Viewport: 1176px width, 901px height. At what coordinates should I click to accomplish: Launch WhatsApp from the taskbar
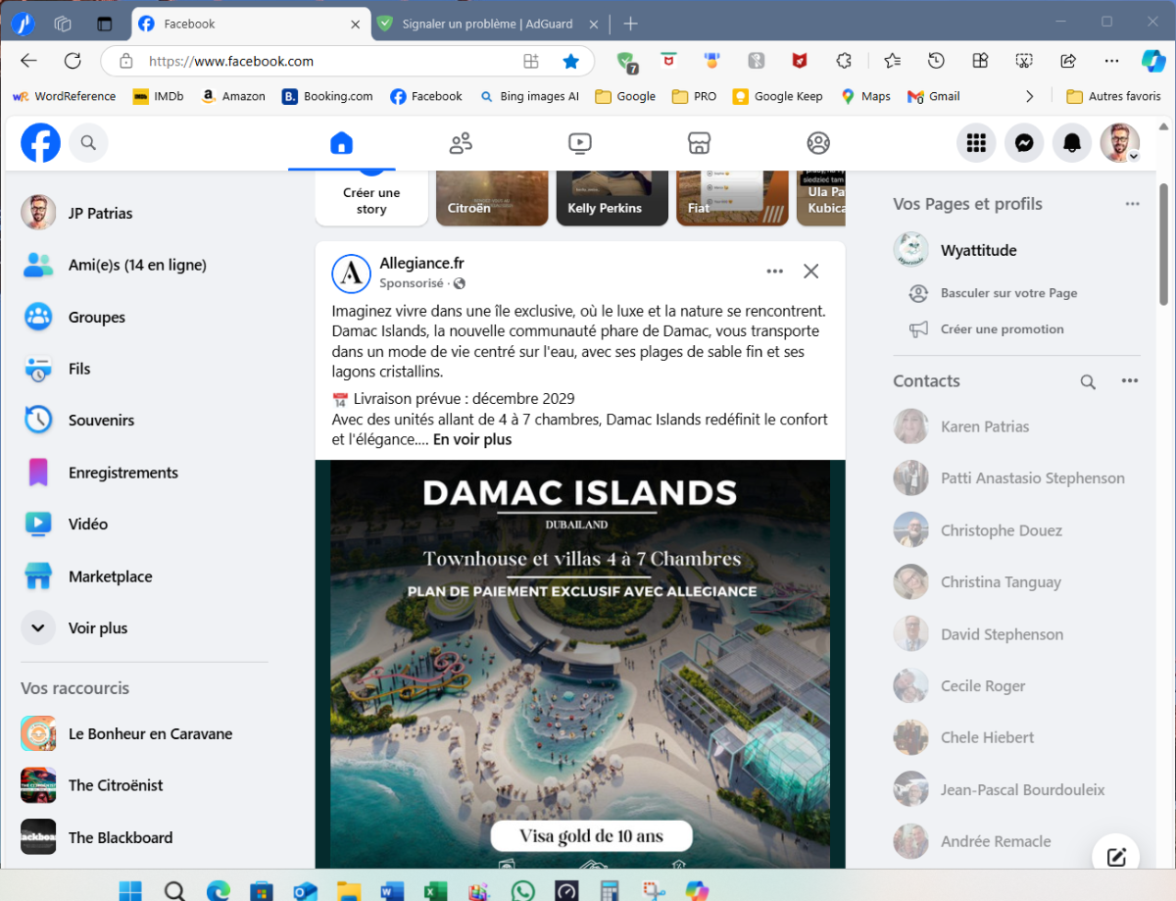[x=522, y=890]
